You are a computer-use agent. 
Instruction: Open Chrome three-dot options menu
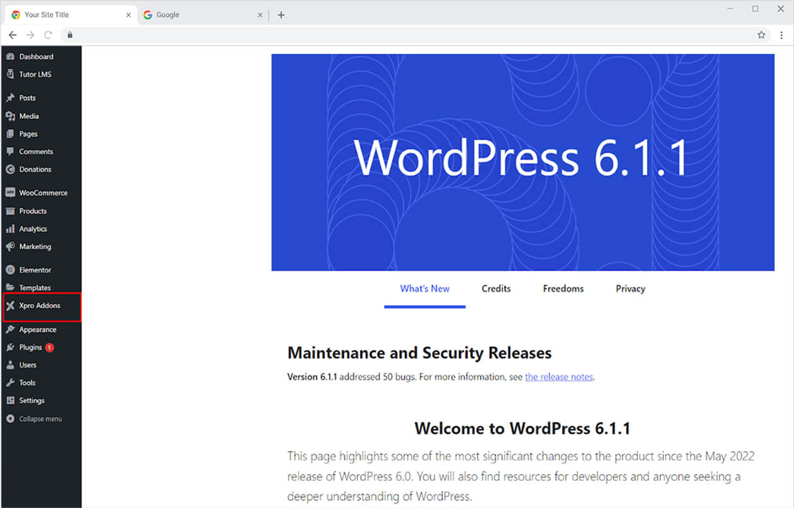click(x=781, y=35)
